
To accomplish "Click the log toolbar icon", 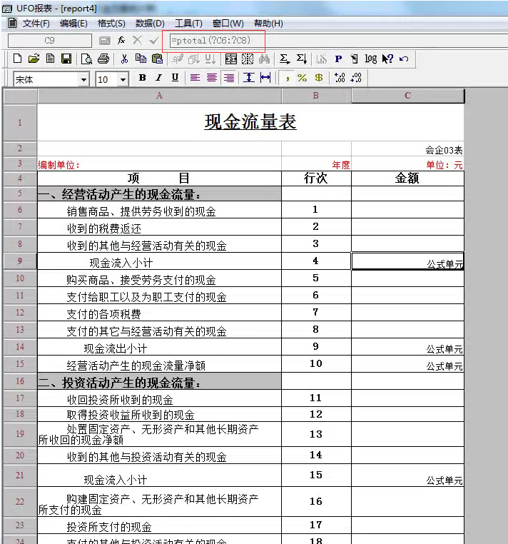I will tap(371, 59).
